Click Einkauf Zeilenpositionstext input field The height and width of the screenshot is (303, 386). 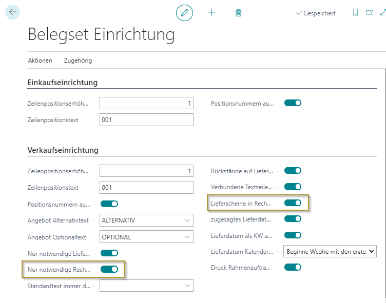146,120
